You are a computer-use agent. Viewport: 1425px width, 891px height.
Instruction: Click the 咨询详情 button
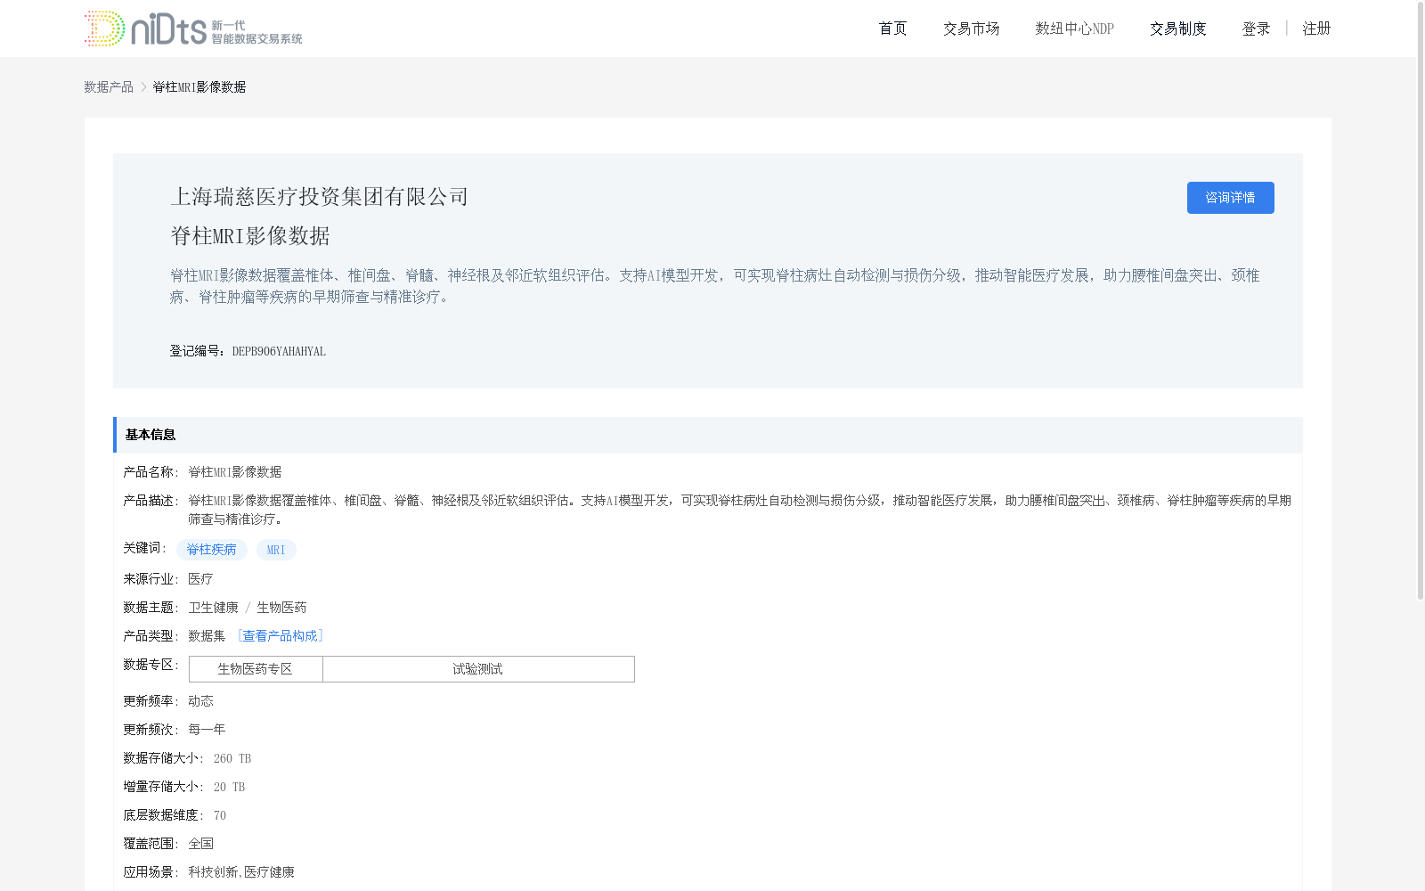(1230, 198)
